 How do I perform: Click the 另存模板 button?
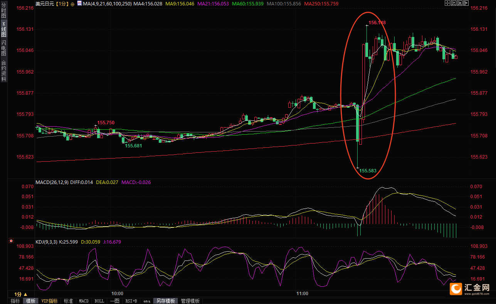click(165, 301)
